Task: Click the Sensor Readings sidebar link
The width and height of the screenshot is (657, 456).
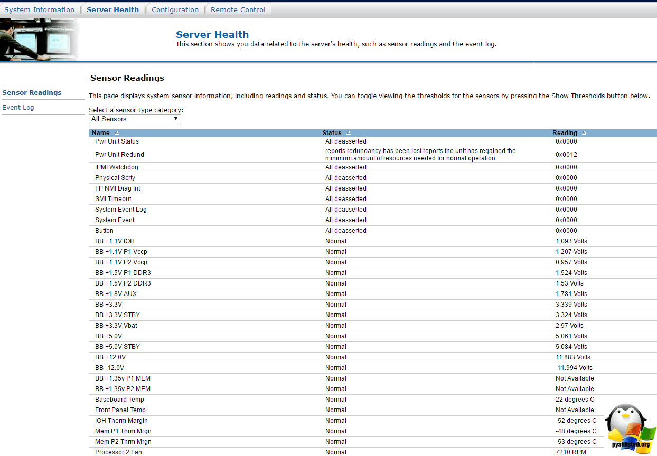Action: 32,93
